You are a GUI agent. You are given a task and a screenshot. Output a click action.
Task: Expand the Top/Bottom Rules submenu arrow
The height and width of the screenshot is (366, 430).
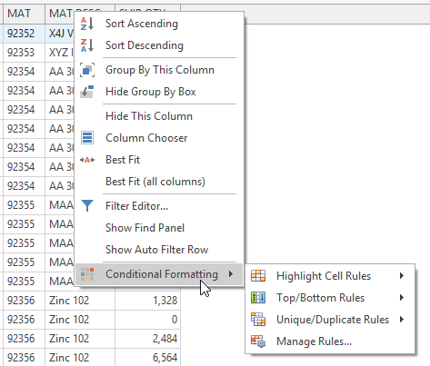tap(402, 298)
